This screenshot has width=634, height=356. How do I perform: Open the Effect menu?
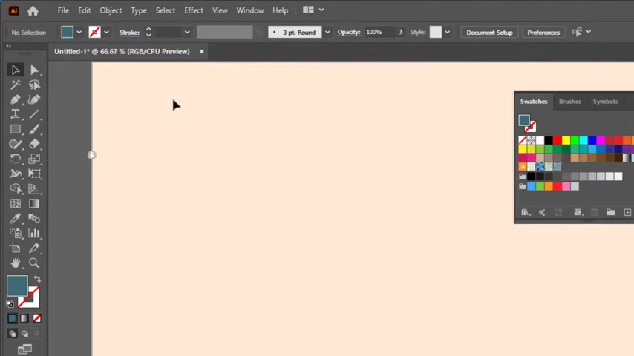click(x=194, y=10)
